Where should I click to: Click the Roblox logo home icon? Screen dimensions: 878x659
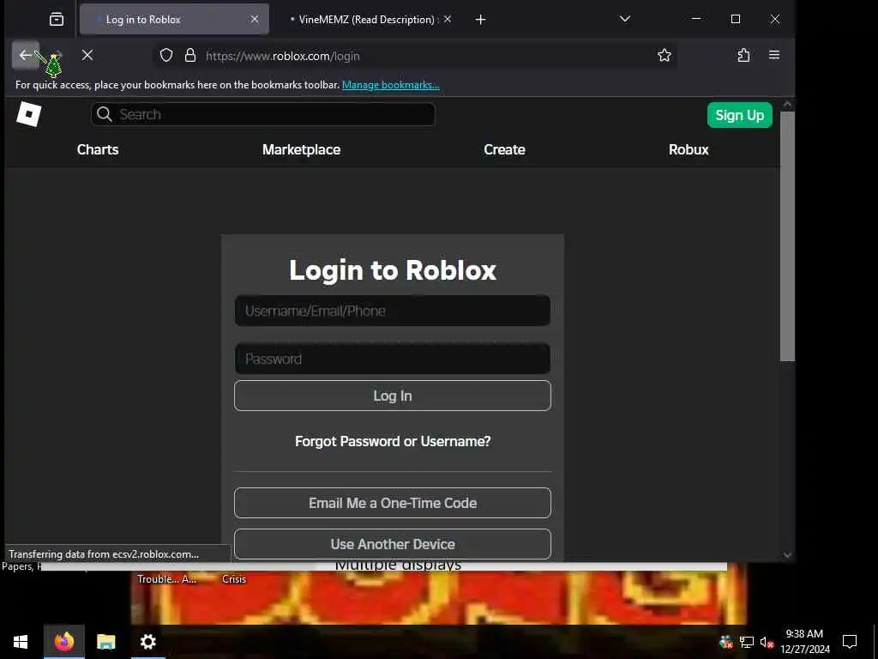[x=28, y=114]
